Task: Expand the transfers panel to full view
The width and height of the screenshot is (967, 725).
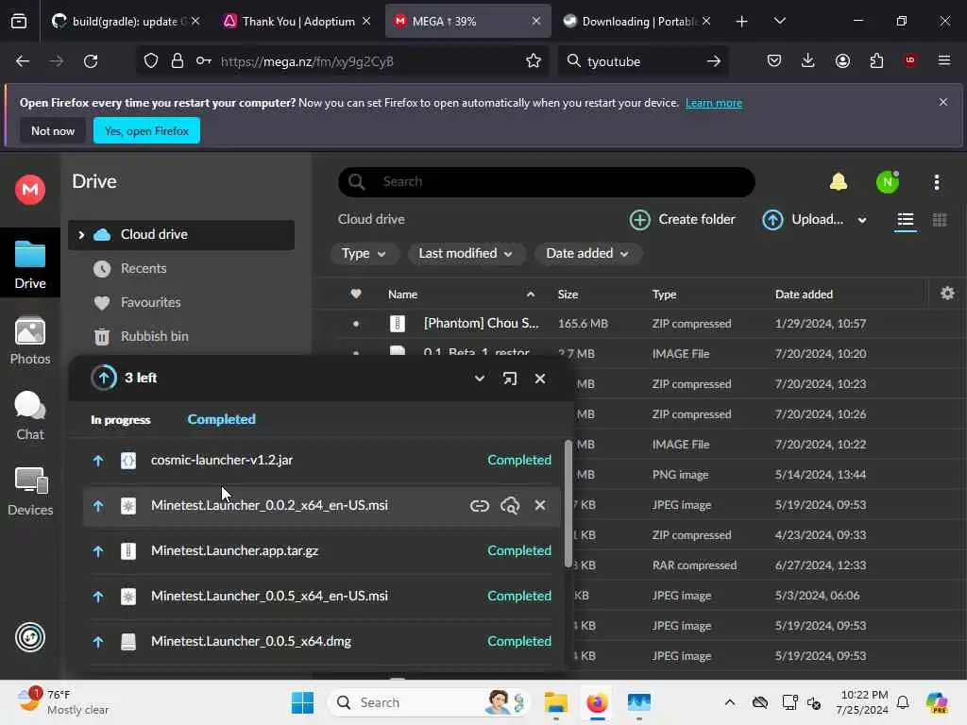Action: coord(509,378)
